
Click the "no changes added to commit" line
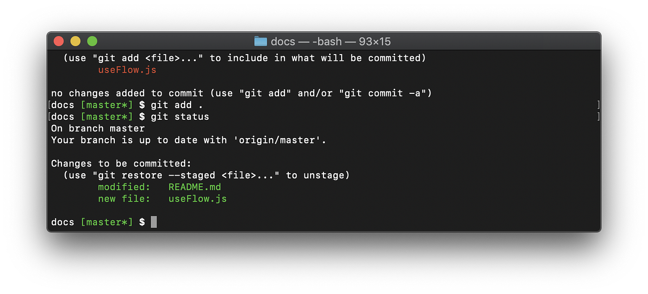(127, 93)
